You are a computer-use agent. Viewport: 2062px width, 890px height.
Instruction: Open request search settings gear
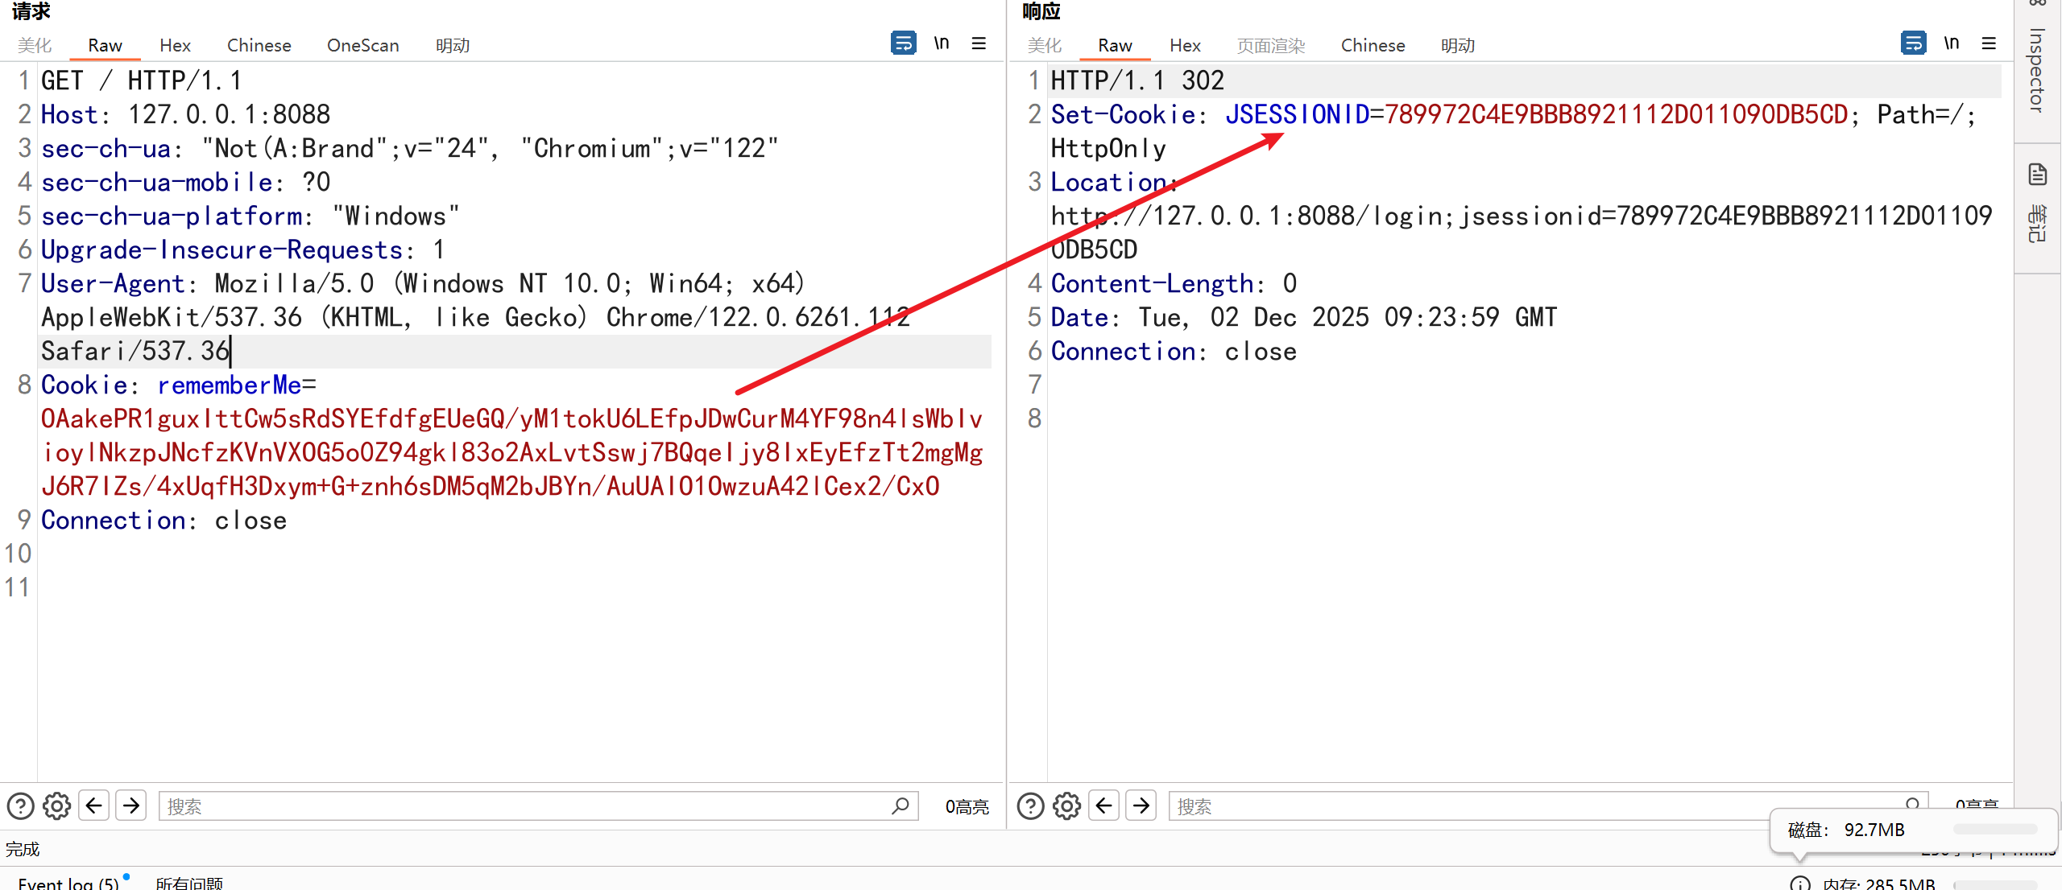[56, 806]
